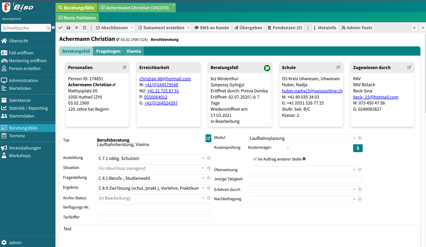The width and height of the screenshot is (426, 247).
Task: Edit Schule card via pencil icon
Action: click(x=338, y=67)
